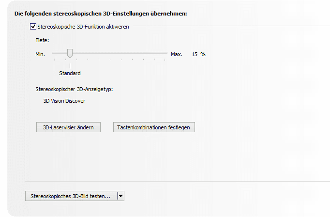Image resolution: width=330 pixels, height=217 pixels.
Task: Click the percent sign next to depth value
Action: point(203,54)
